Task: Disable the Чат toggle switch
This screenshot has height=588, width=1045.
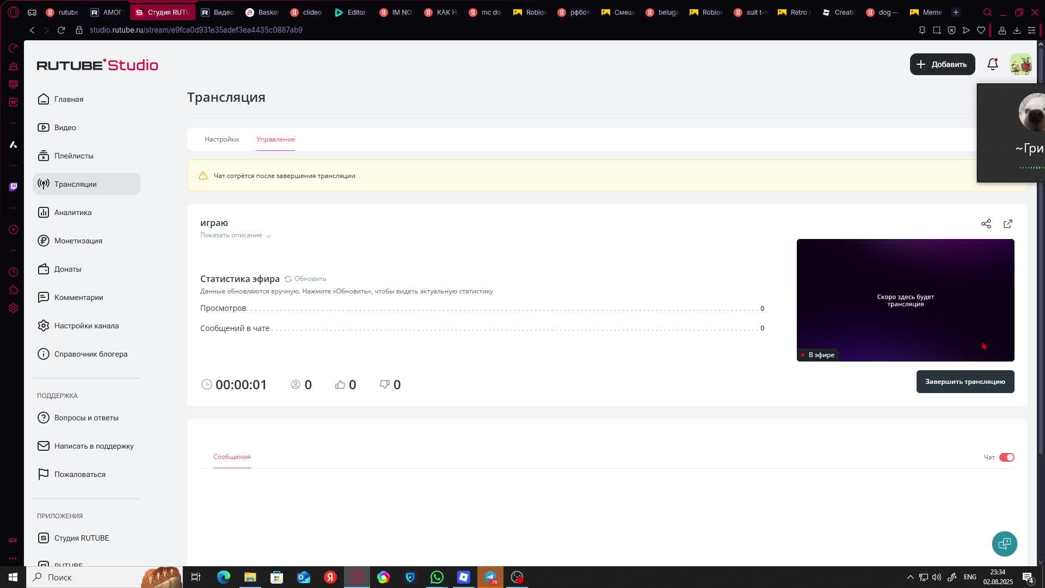Action: tap(1006, 457)
